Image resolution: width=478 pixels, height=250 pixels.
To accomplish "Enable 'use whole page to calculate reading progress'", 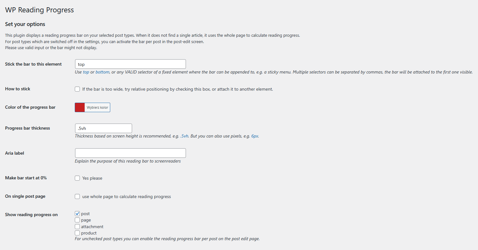I will point(77,196).
